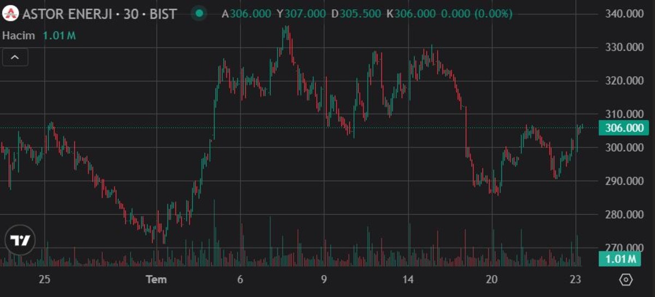This screenshot has width=655, height=297.
Task: Click the 320.000 price axis level
Action: (x=625, y=81)
